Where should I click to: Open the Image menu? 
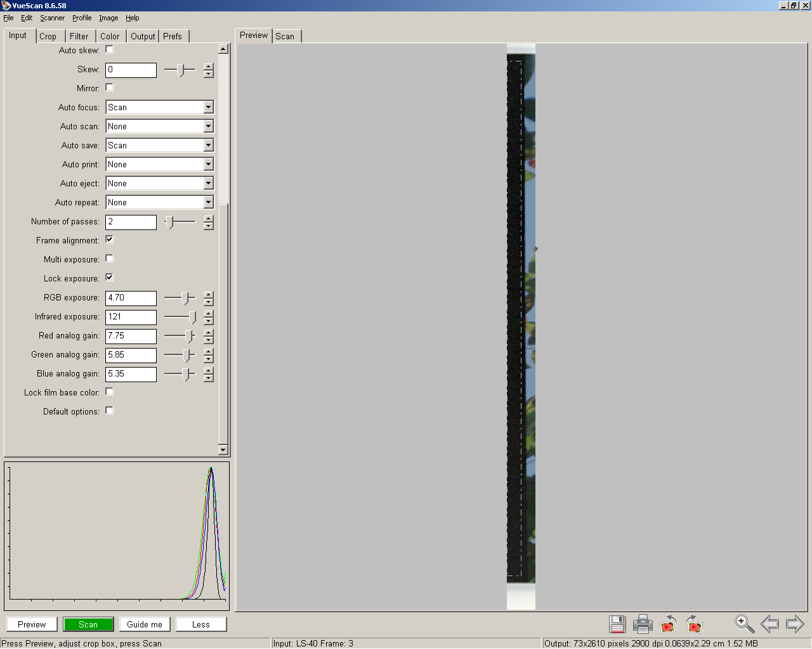click(108, 18)
